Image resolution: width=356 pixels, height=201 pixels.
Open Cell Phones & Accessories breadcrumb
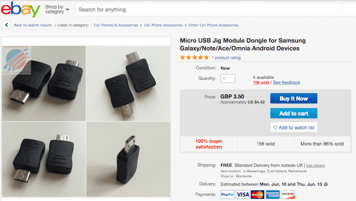click(116, 25)
